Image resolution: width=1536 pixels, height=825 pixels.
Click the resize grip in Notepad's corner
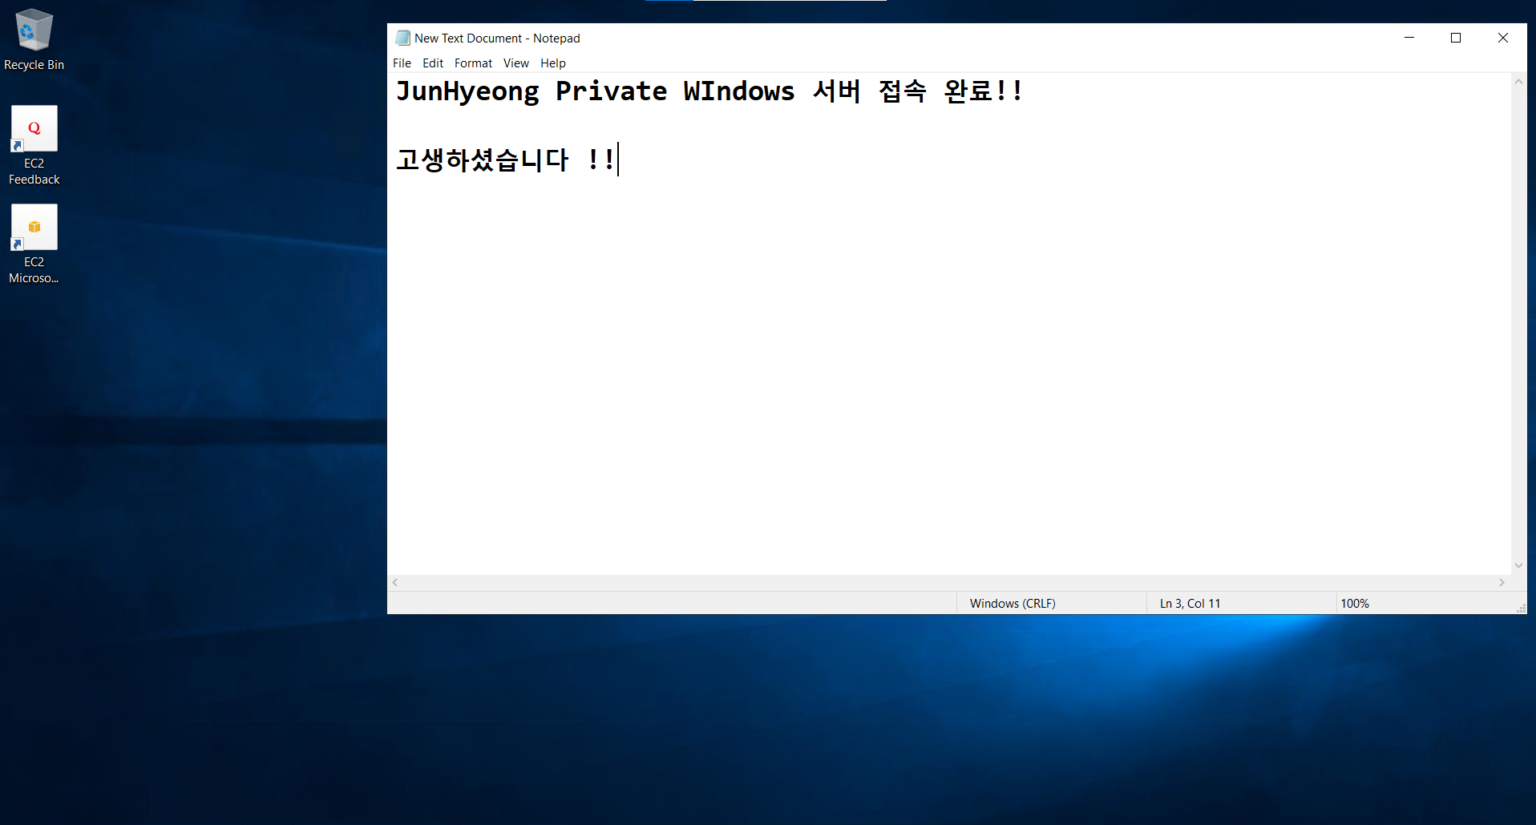click(x=1521, y=609)
